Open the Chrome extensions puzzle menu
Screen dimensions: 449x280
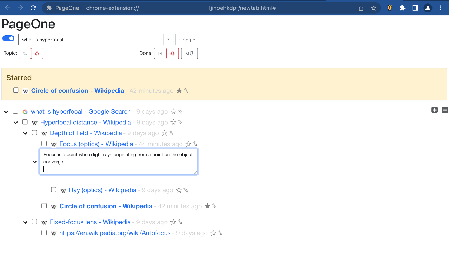point(402,7)
